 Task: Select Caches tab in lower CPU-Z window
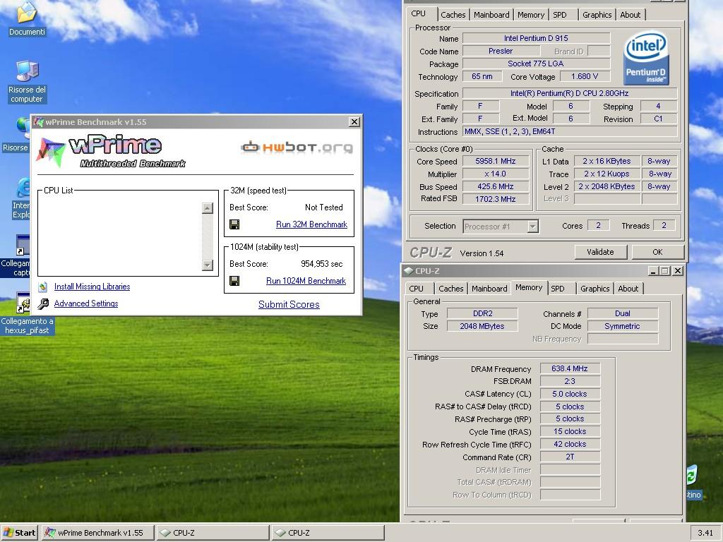(451, 289)
